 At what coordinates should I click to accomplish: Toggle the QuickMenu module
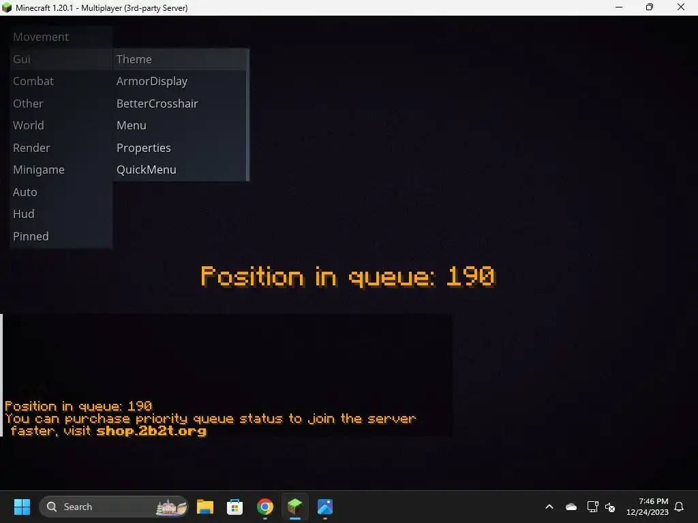[x=180, y=170]
